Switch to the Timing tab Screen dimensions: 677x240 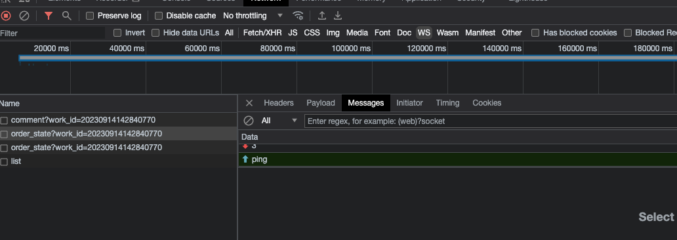click(447, 103)
